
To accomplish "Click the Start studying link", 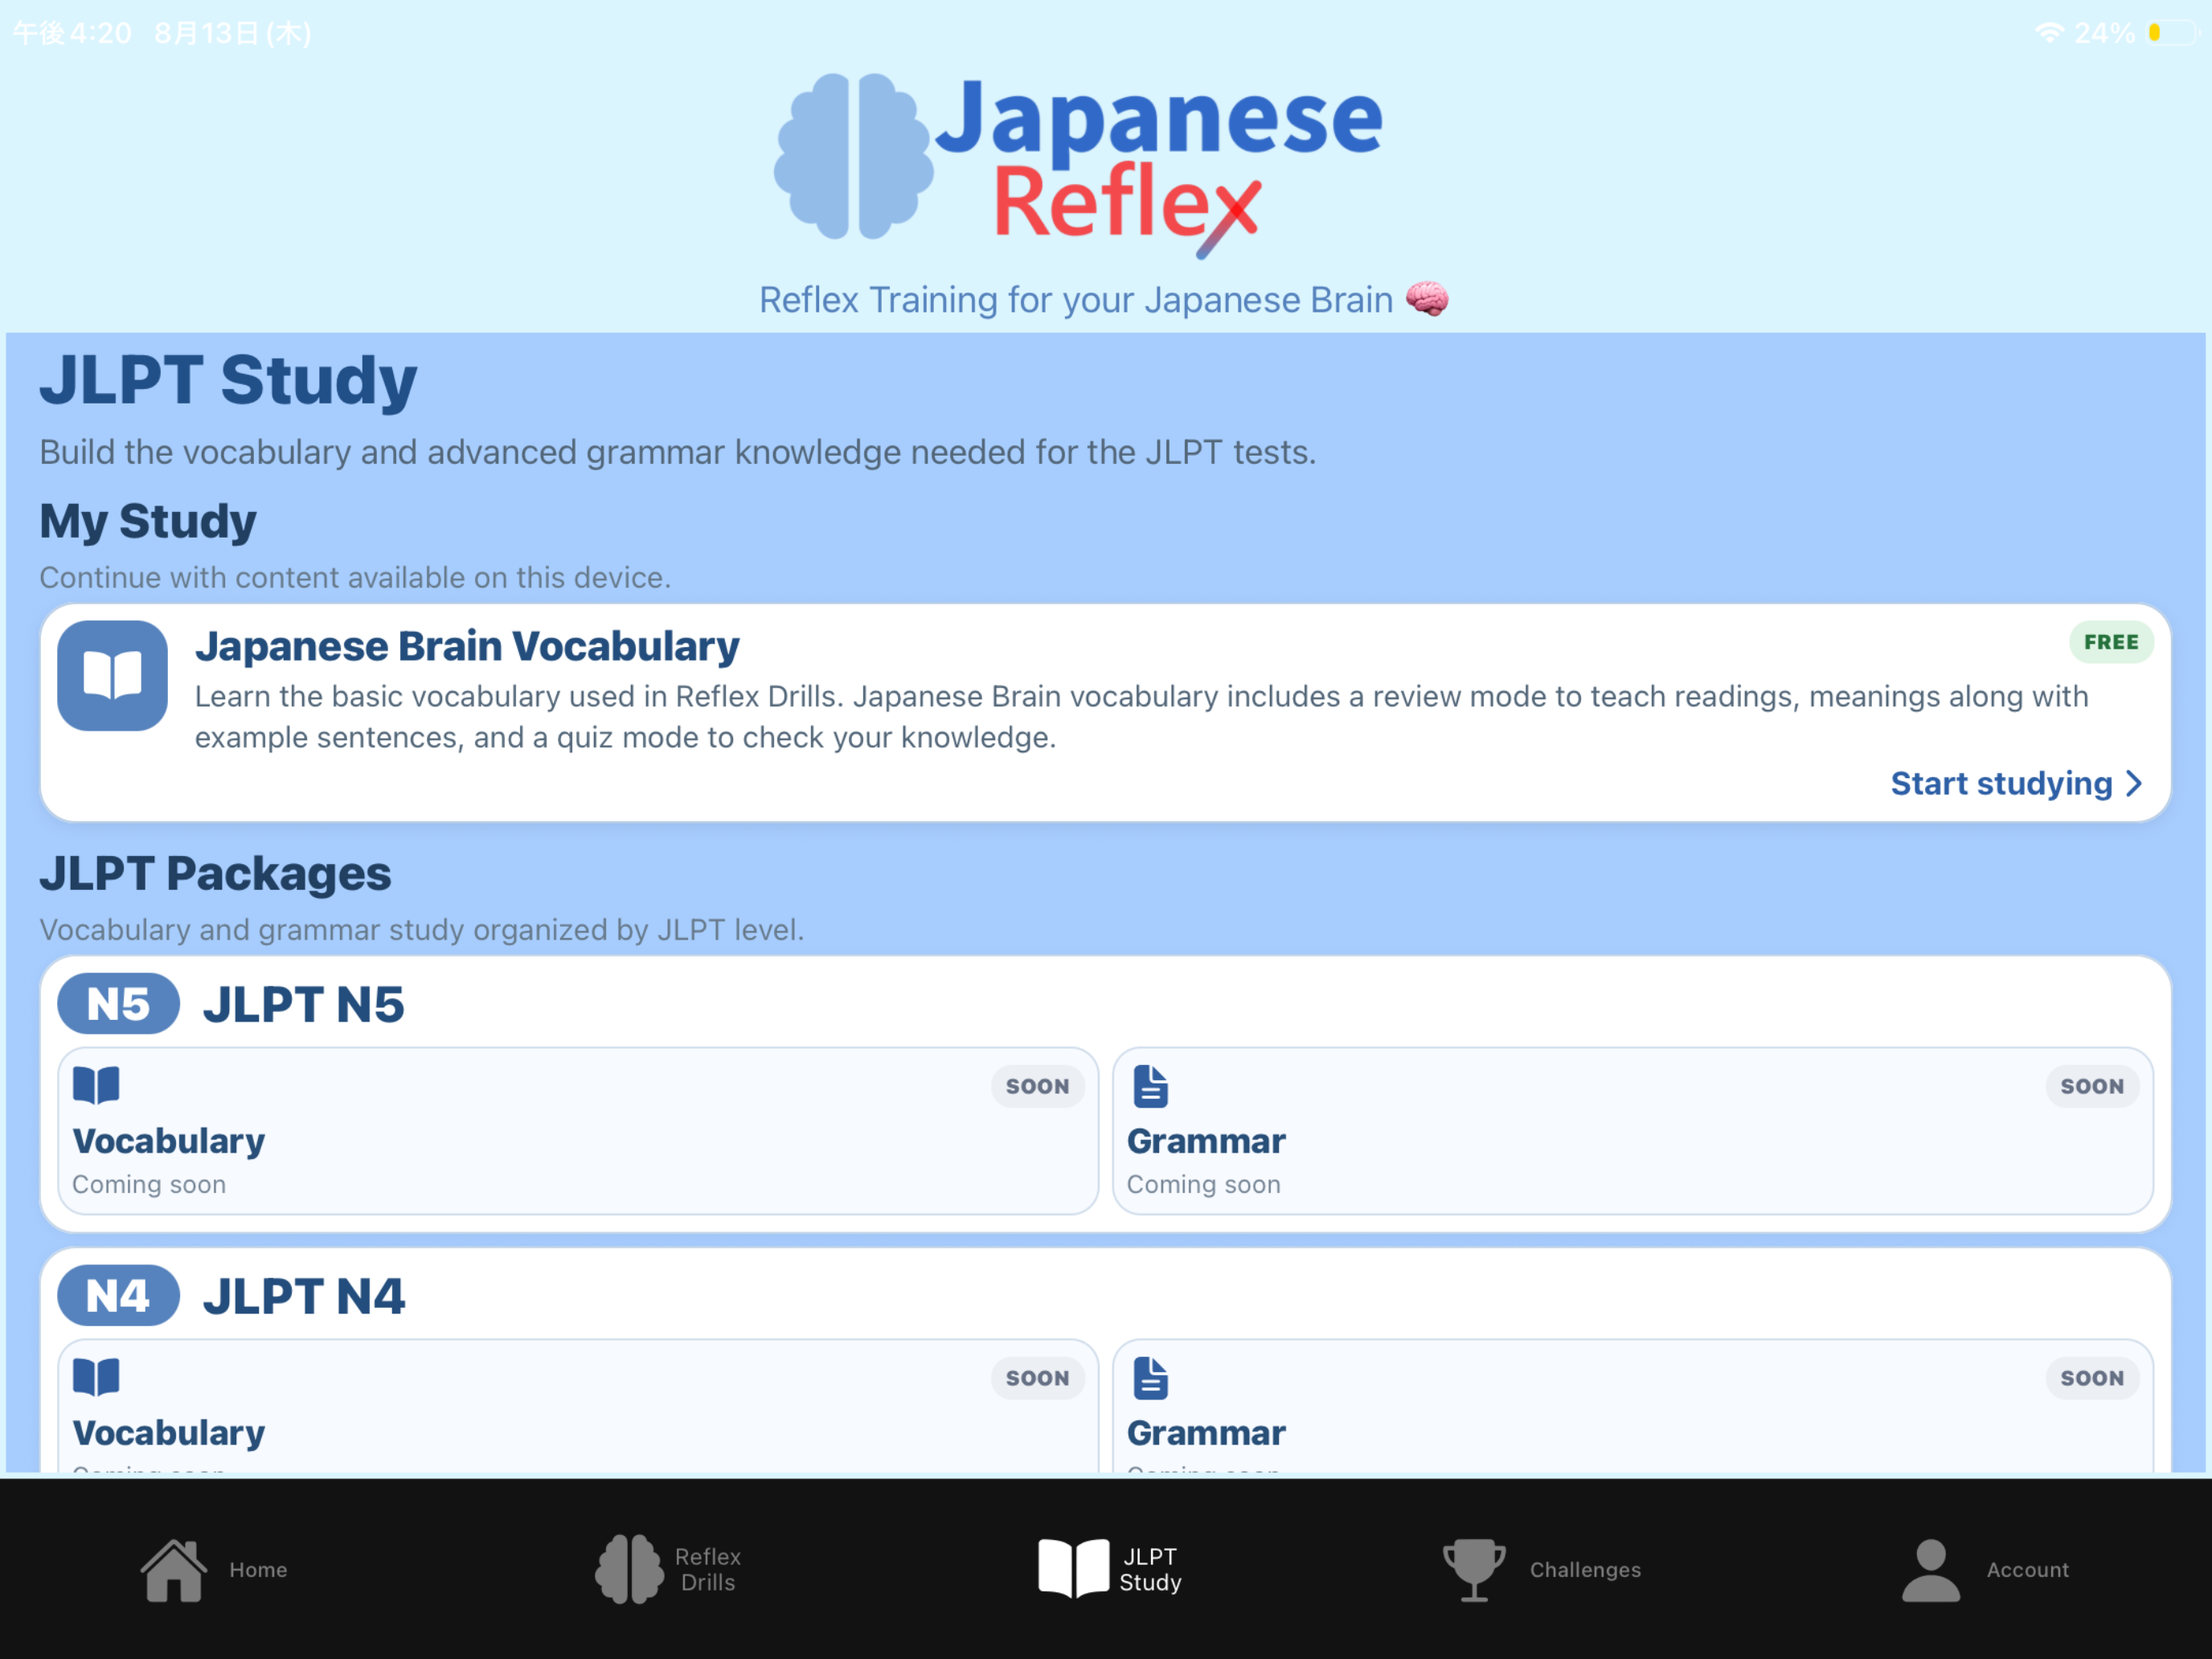I will point(2016,783).
